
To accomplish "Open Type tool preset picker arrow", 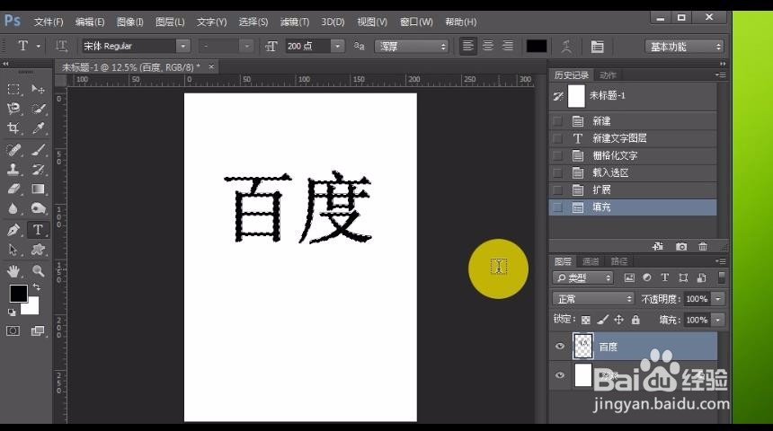I will (x=39, y=47).
